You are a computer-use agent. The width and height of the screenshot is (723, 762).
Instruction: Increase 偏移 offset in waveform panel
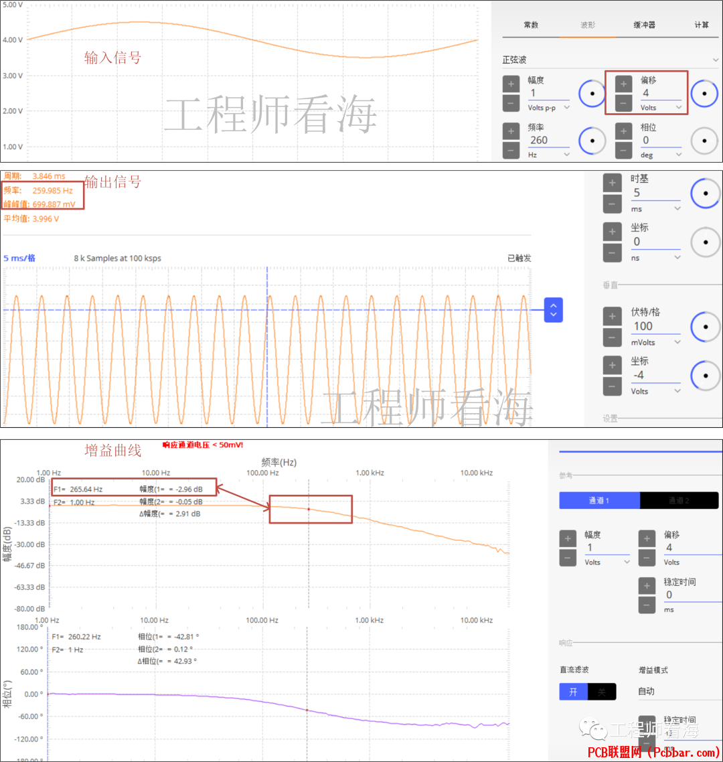coord(623,84)
